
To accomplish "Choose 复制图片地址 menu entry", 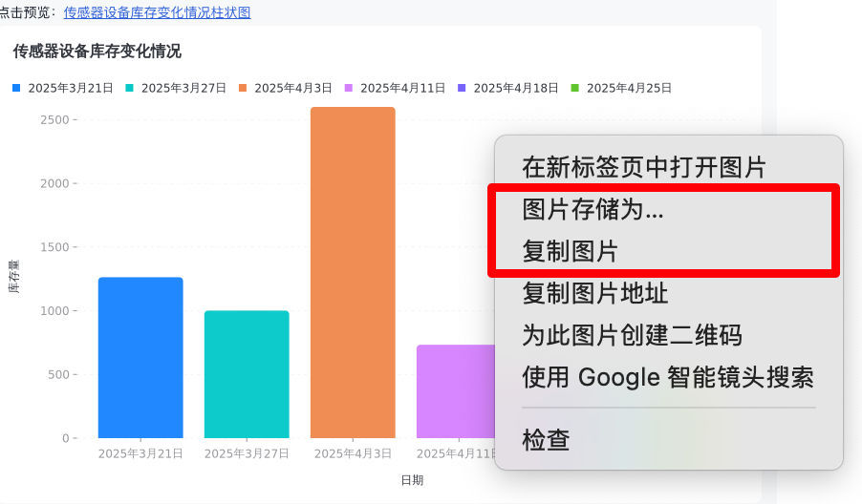I will click(x=594, y=293).
